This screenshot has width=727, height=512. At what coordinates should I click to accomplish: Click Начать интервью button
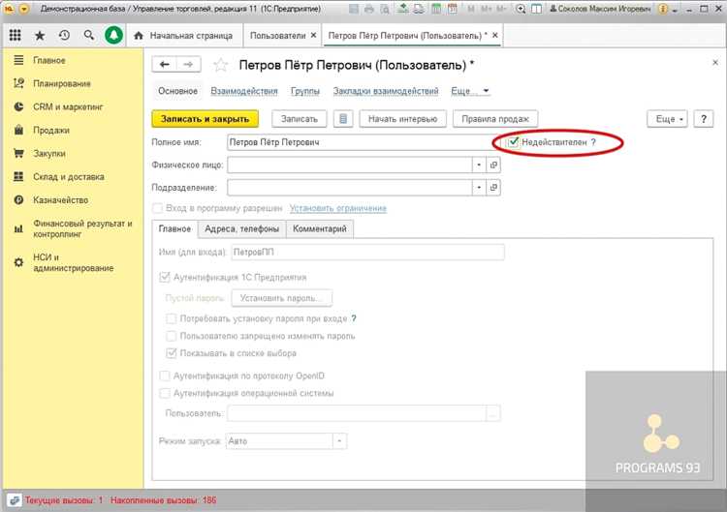[402, 119]
